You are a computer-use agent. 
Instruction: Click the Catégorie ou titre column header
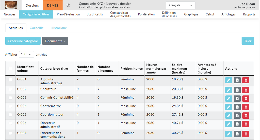[57, 68]
